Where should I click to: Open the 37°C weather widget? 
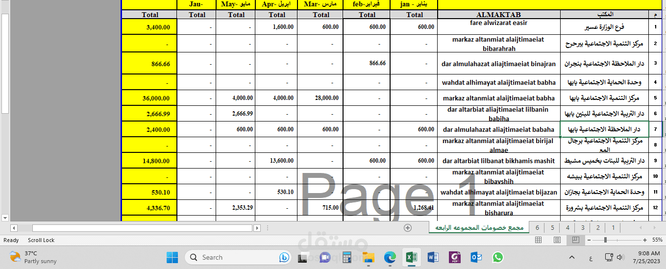click(x=33, y=257)
